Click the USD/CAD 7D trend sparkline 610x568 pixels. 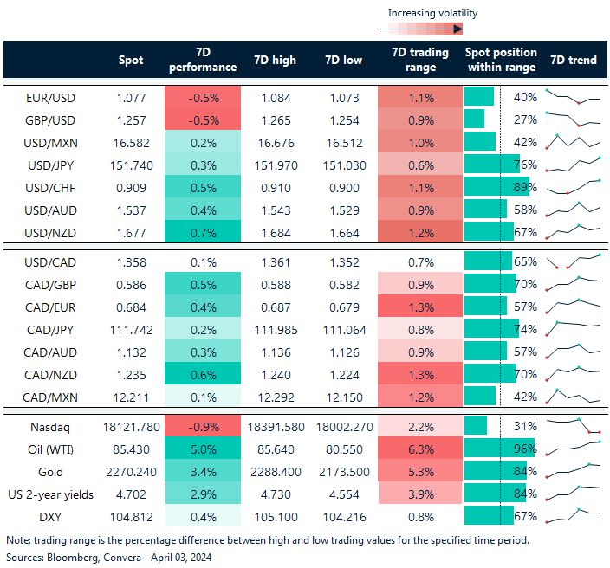pyautogui.click(x=573, y=261)
